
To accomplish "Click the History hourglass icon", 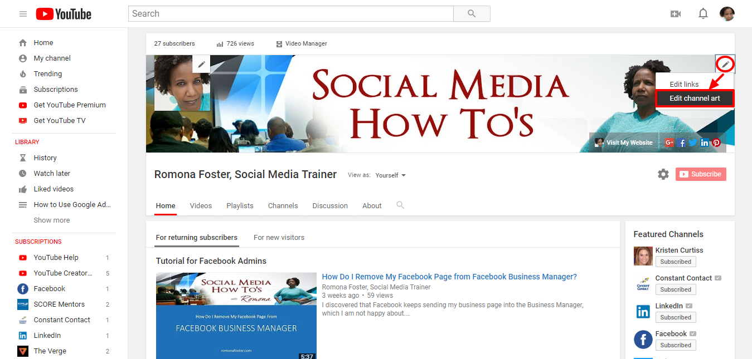I will (23, 158).
